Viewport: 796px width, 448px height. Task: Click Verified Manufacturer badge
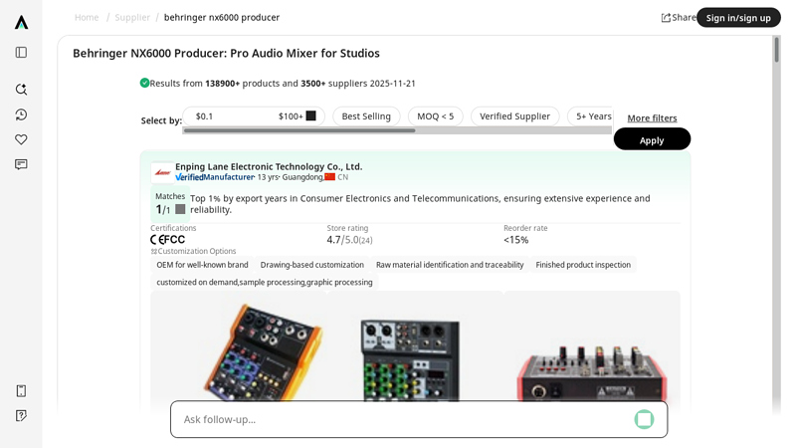[215, 177]
